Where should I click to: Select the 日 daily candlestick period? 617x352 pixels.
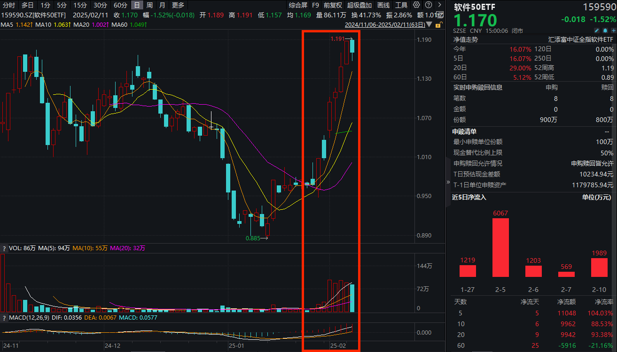point(137,5)
